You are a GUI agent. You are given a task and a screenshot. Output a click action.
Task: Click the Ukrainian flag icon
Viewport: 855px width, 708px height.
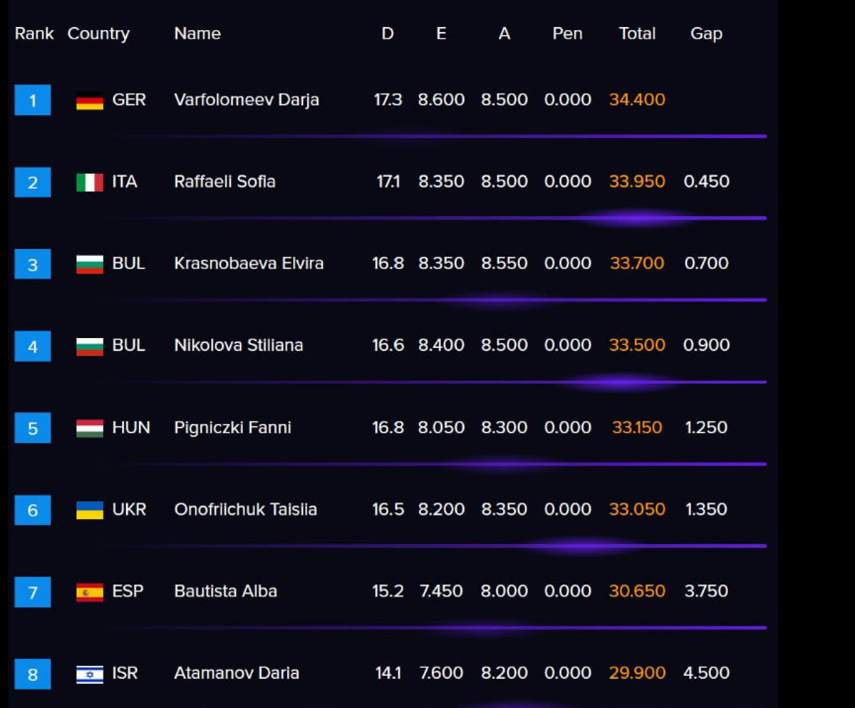[x=90, y=511]
